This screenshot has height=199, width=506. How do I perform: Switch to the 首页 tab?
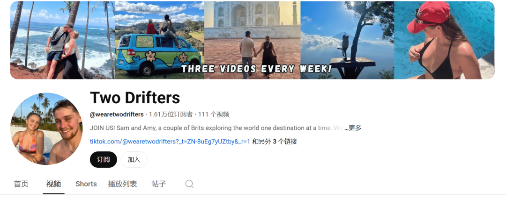coord(21,184)
